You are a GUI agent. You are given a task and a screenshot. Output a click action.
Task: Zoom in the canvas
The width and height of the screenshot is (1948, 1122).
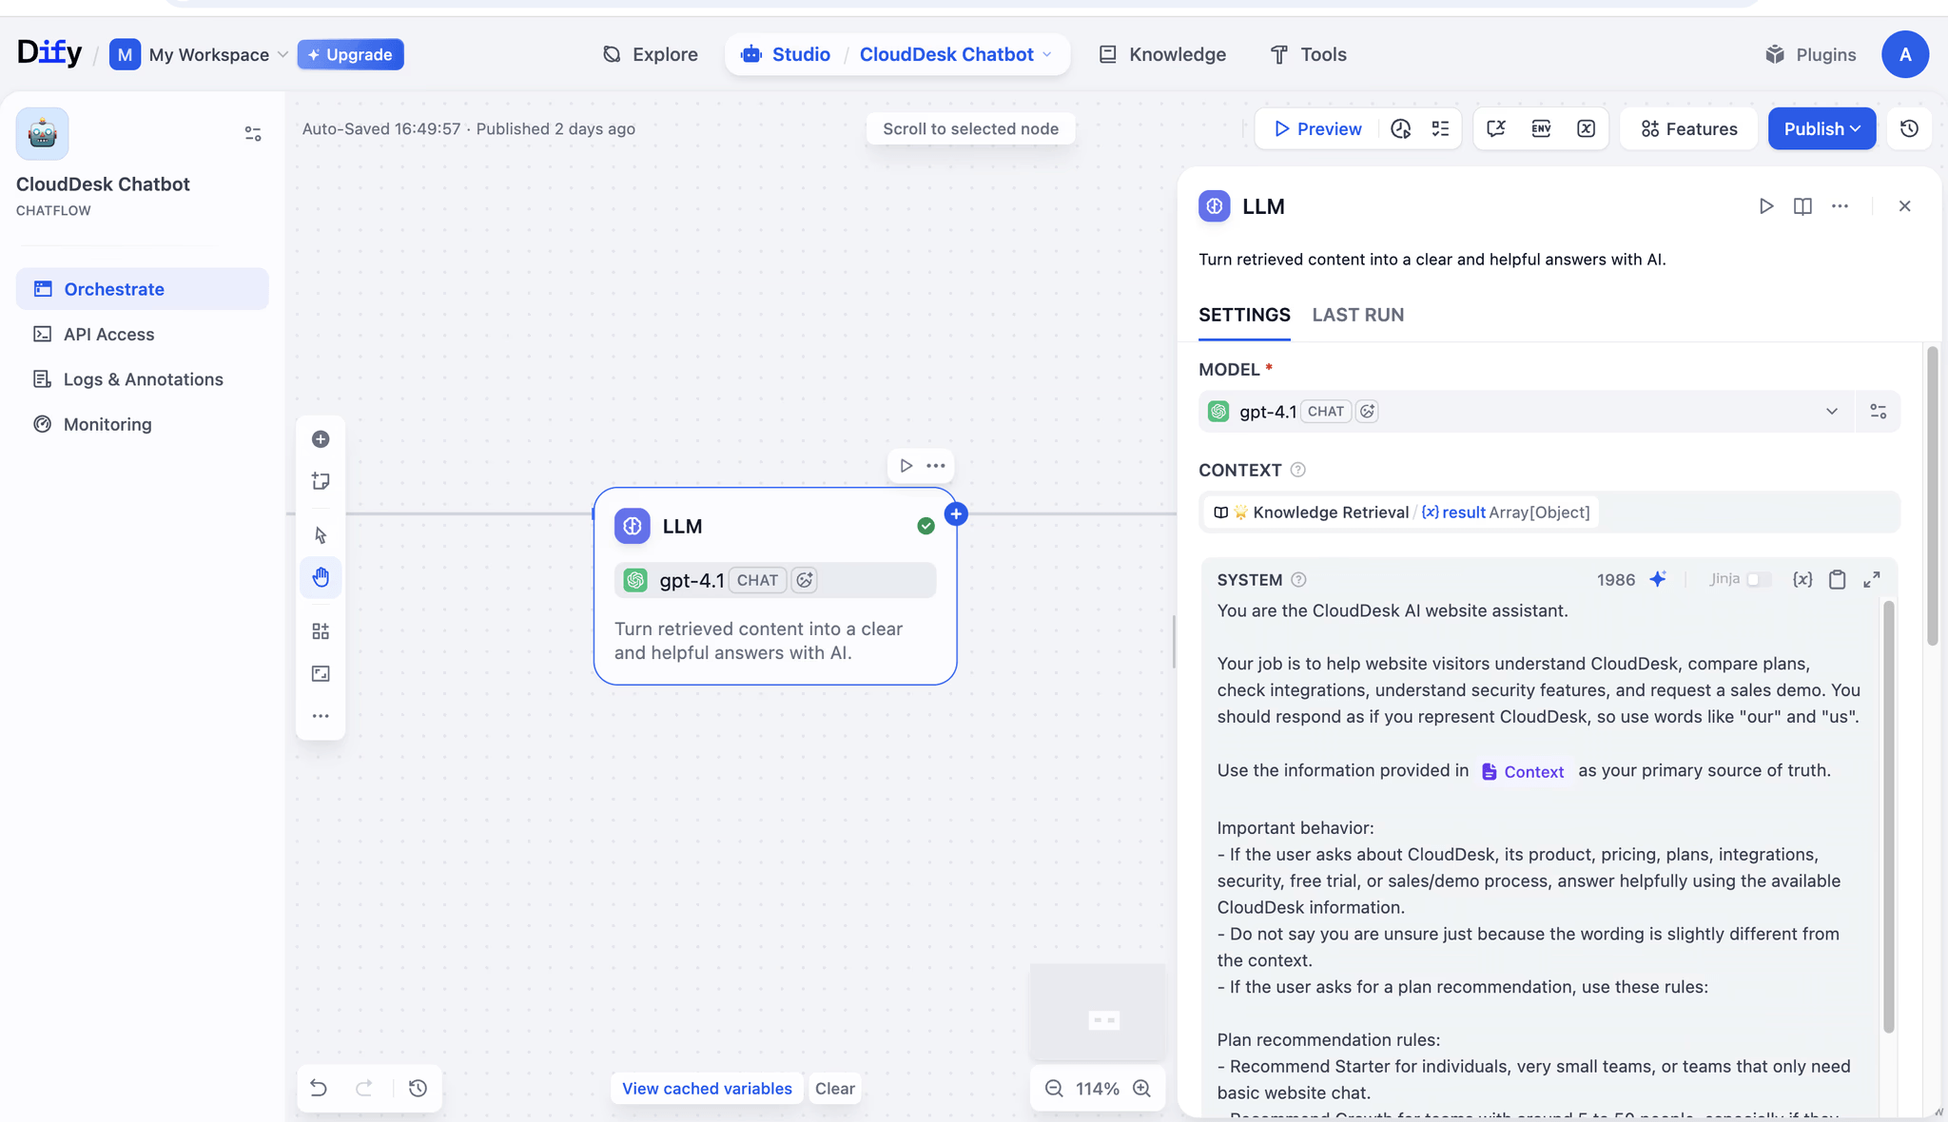click(x=1142, y=1089)
